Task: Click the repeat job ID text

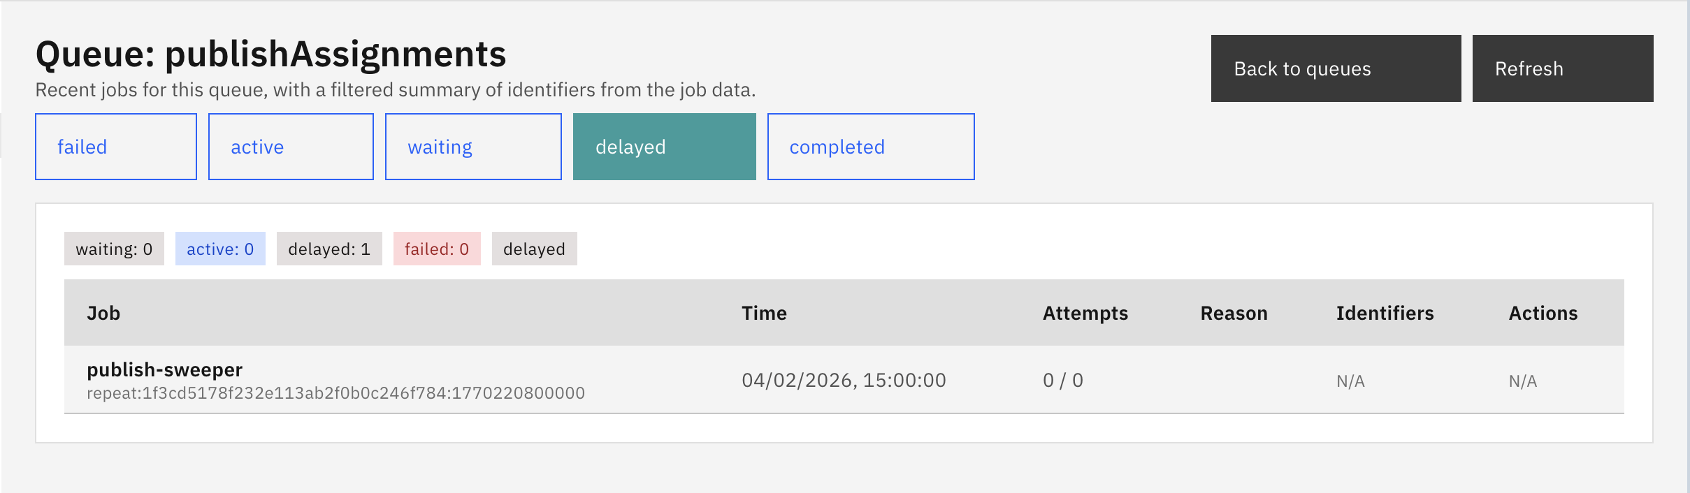Action: point(335,393)
